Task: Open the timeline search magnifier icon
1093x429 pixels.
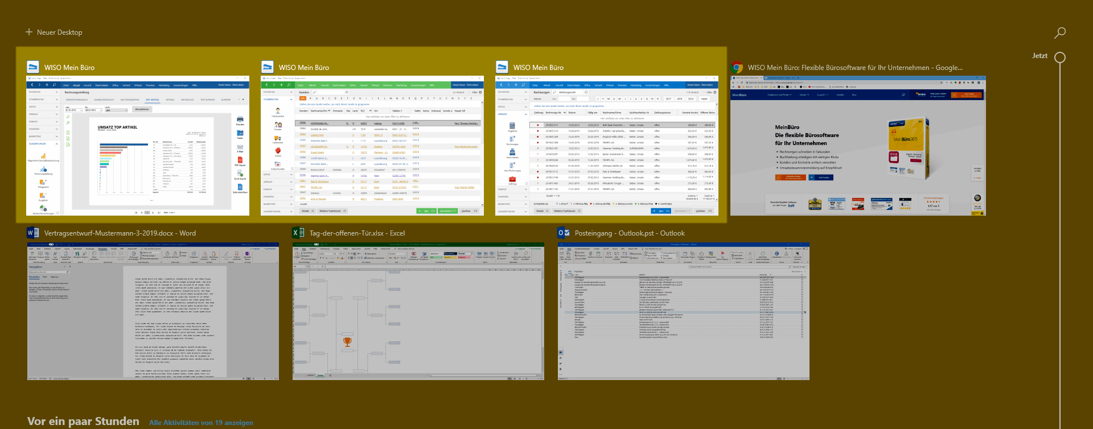Action: [1059, 33]
